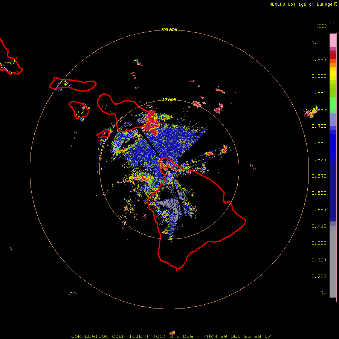Image resolution: width=339 pixels, height=339 pixels.
Task: Select the 0.520 scale value
Action: coord(319,193)
